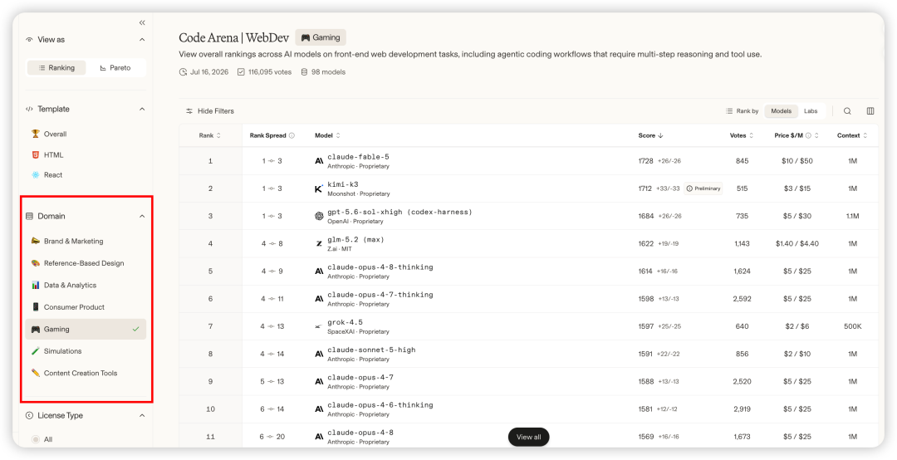The height and width of the screenshot is (460, 897).
Task: Click the Content Creation Tools pencil icon
Action: click(36, 373)
